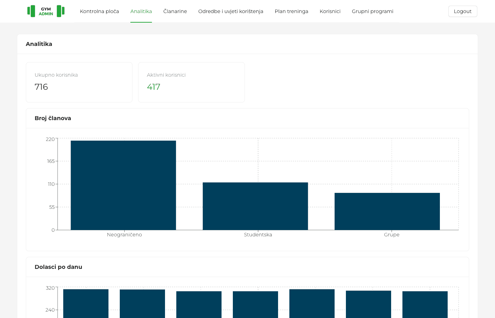Click the Studentska bar in the chart

pos(255,206)
